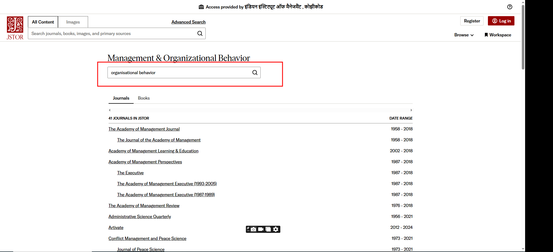Click the Register button
Screen dimensions: 553x252
click(472, 21)
